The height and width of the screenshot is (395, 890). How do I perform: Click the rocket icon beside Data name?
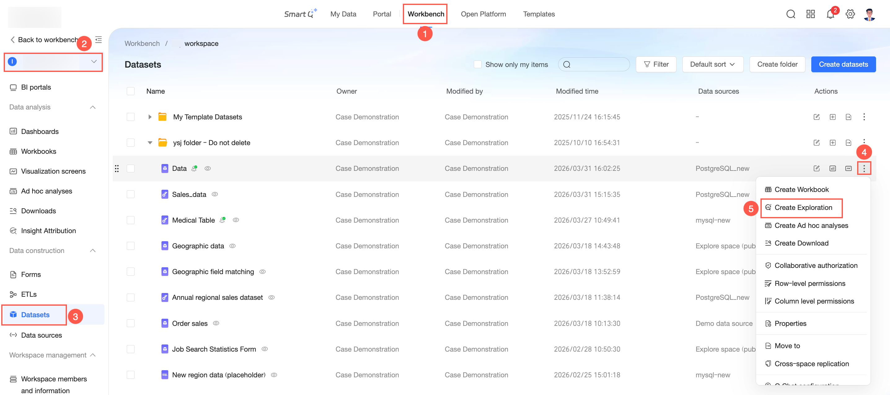coord(195,168)
